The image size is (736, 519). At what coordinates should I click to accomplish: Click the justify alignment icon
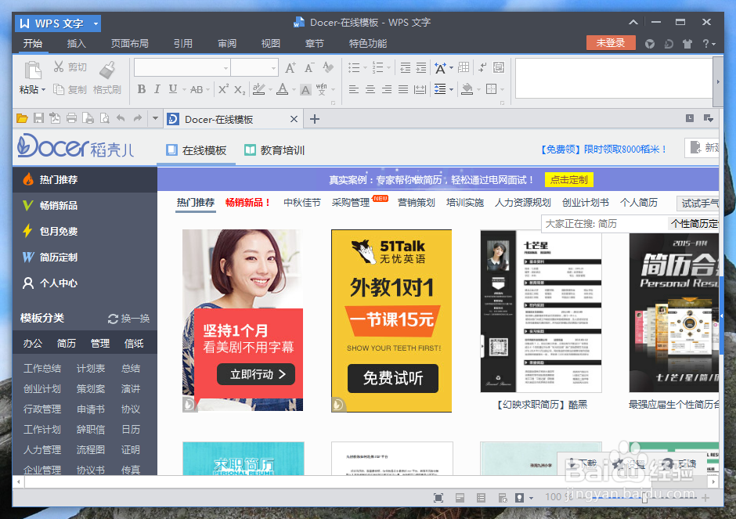pyautogui.click(x=403, y=89)
